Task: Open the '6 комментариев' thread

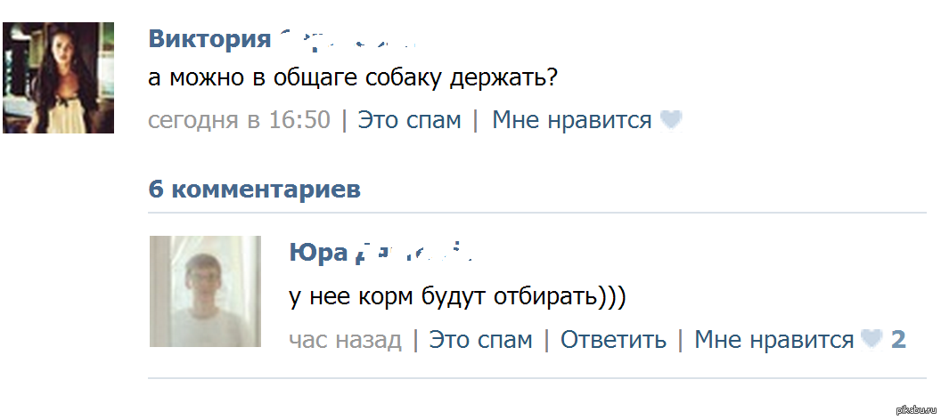Action: tap(254, 190)
